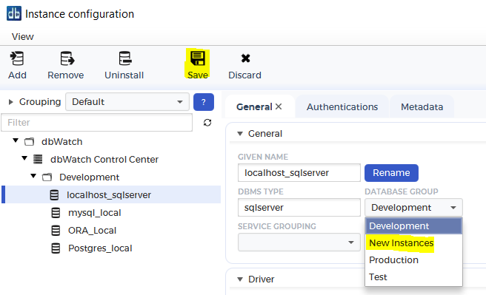
Task: Click the Add instance toolbar icon
Action: [x=17, y=58]
